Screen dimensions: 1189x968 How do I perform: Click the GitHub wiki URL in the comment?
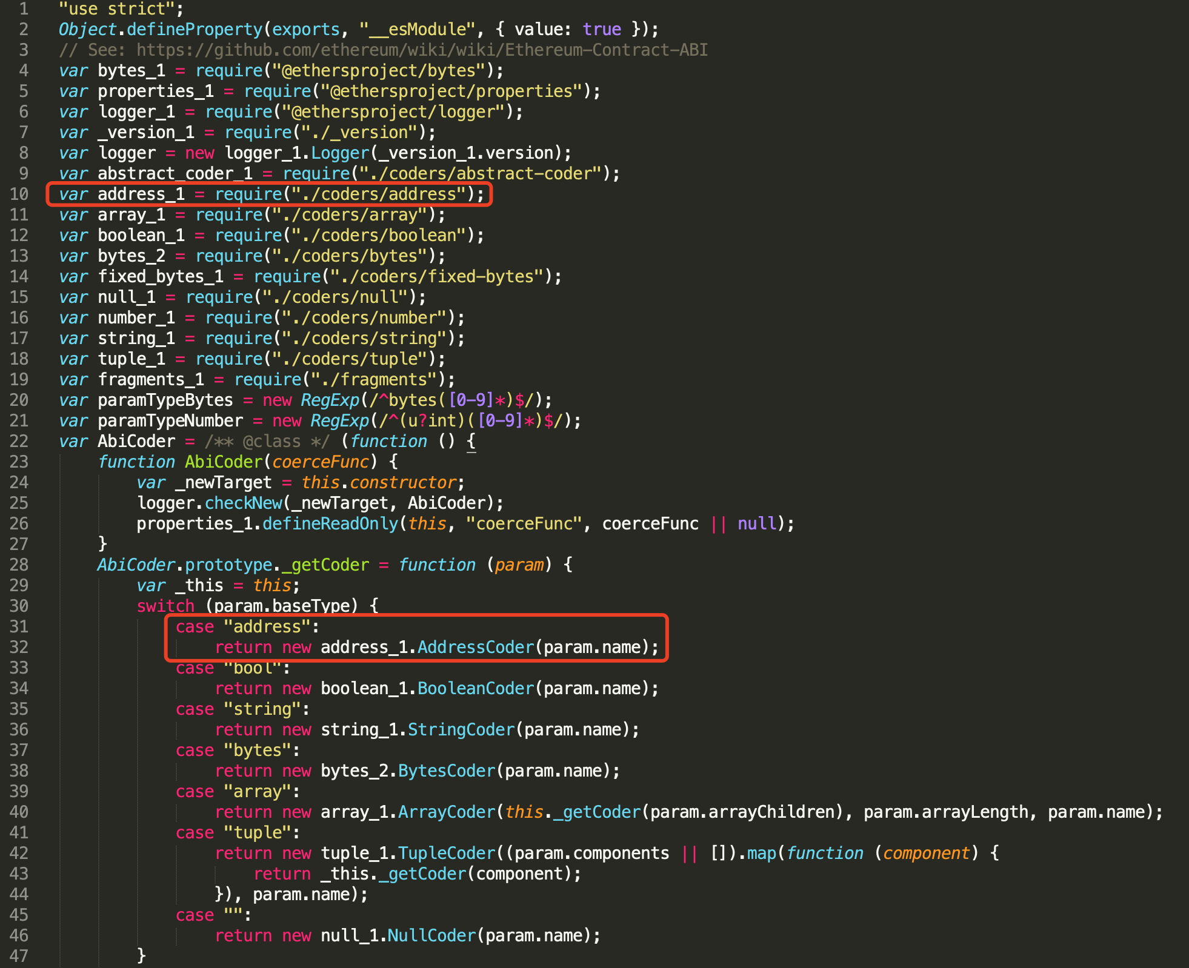point(422,50)
